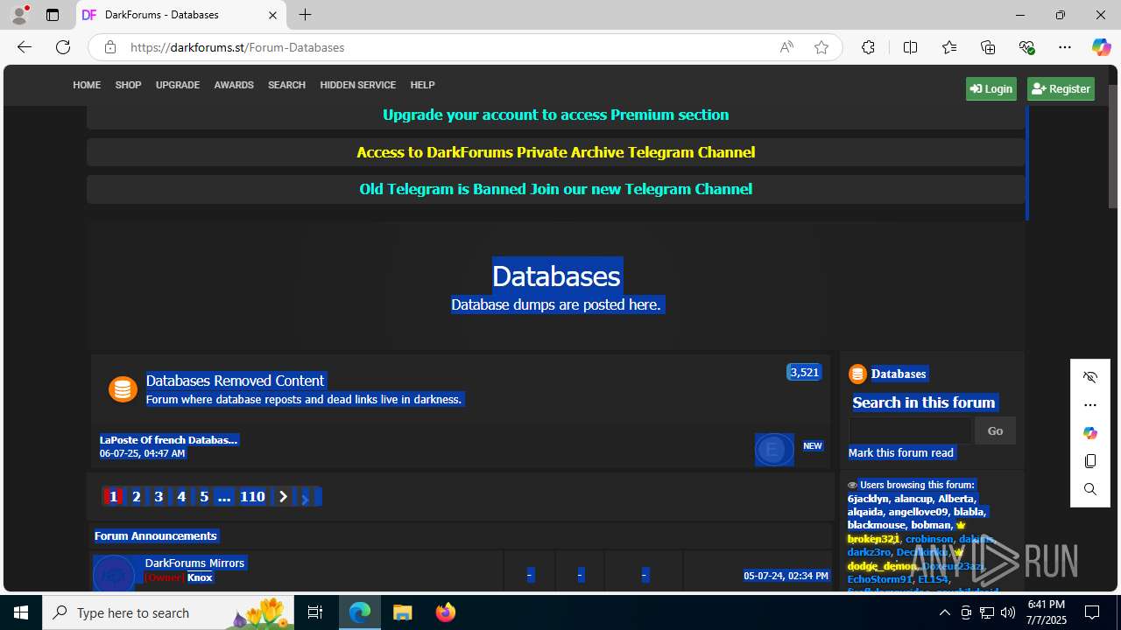Open the Collections icon
Image resolution: width=1121 pixels, height=630 pixels.
(x=988, y=47)
